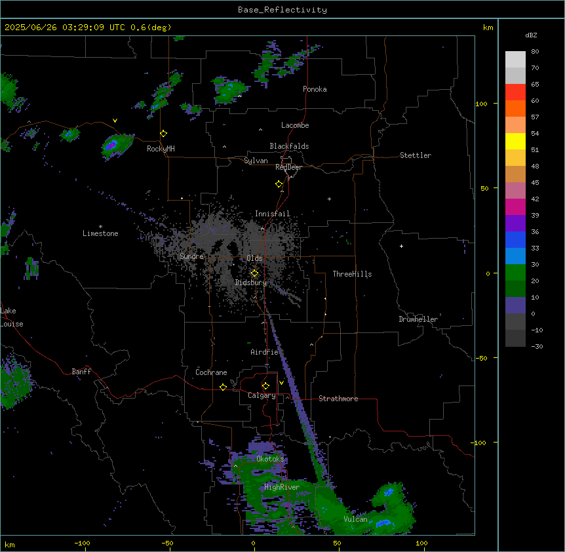Click the 30 dBZ green color swatch
Image resolution: width=565 pixels, height=552 pixels.
(515, 273)
